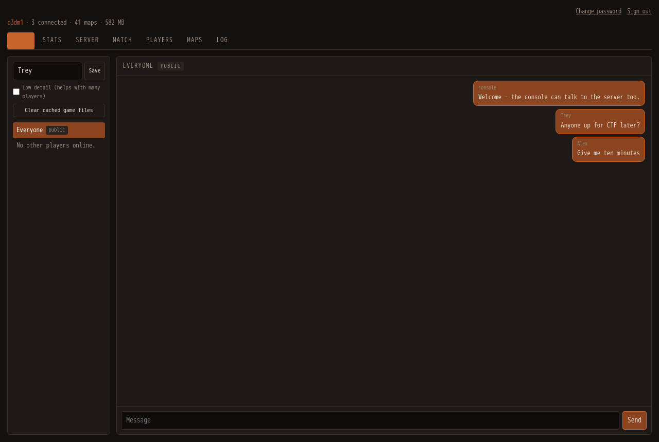This screenshot has width=659, height=442.
Task: Click the "3 connected" status text
Action: point(49,23)
